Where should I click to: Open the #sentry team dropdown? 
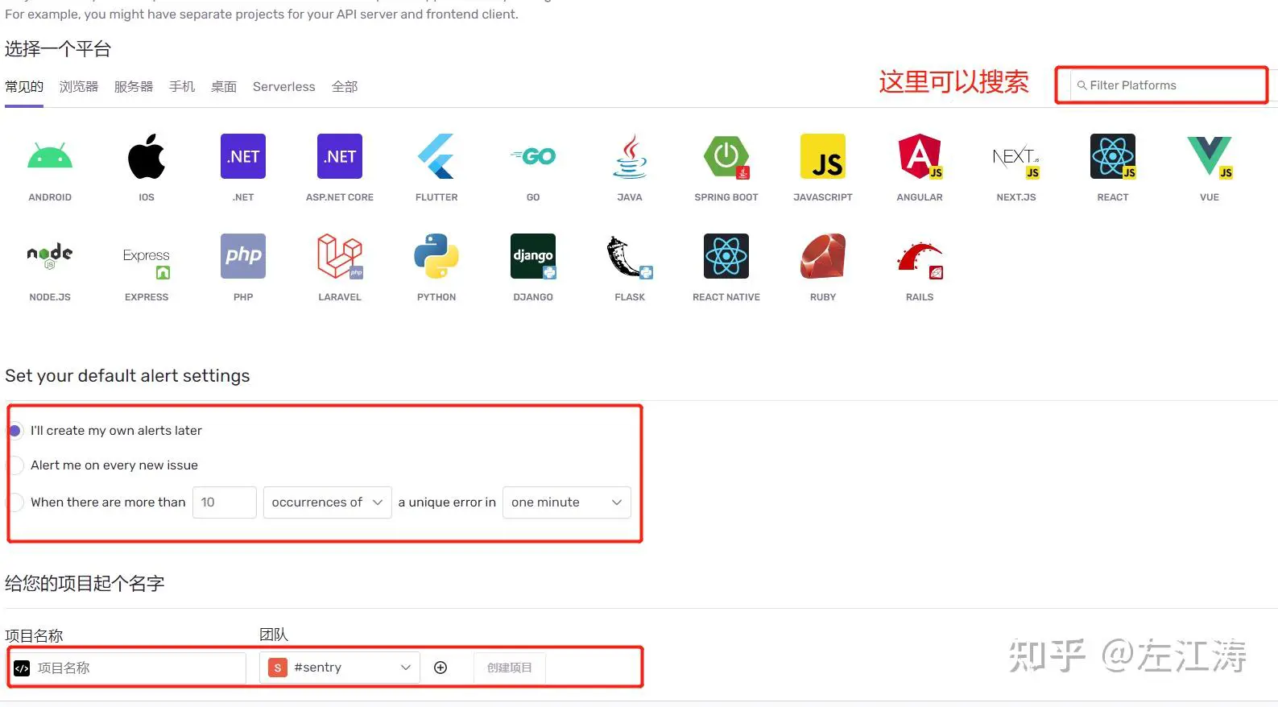340,668
